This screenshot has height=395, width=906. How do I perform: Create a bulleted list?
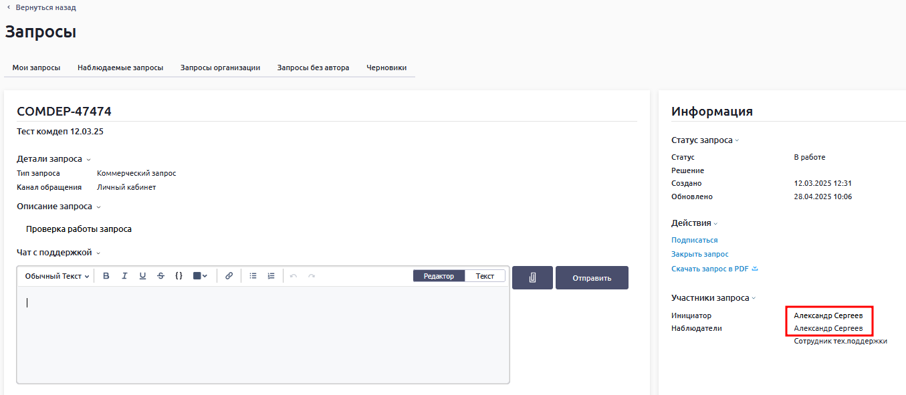pyautogui.click(x=253, y=276)
